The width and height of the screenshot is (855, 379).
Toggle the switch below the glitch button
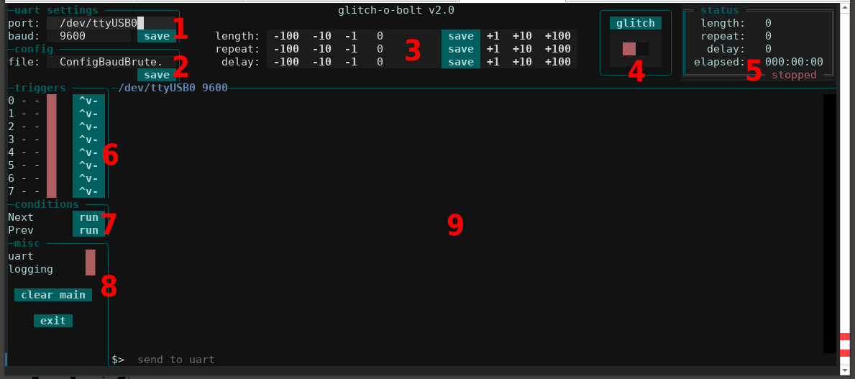point(635,49)
